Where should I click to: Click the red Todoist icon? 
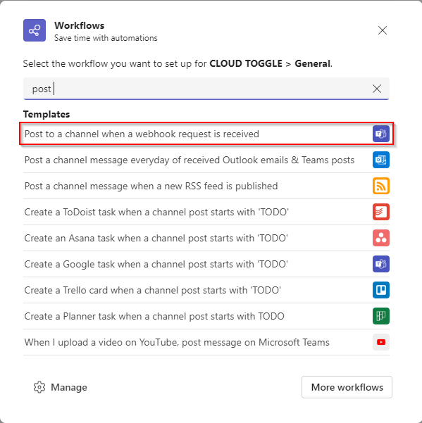(381, 212)
